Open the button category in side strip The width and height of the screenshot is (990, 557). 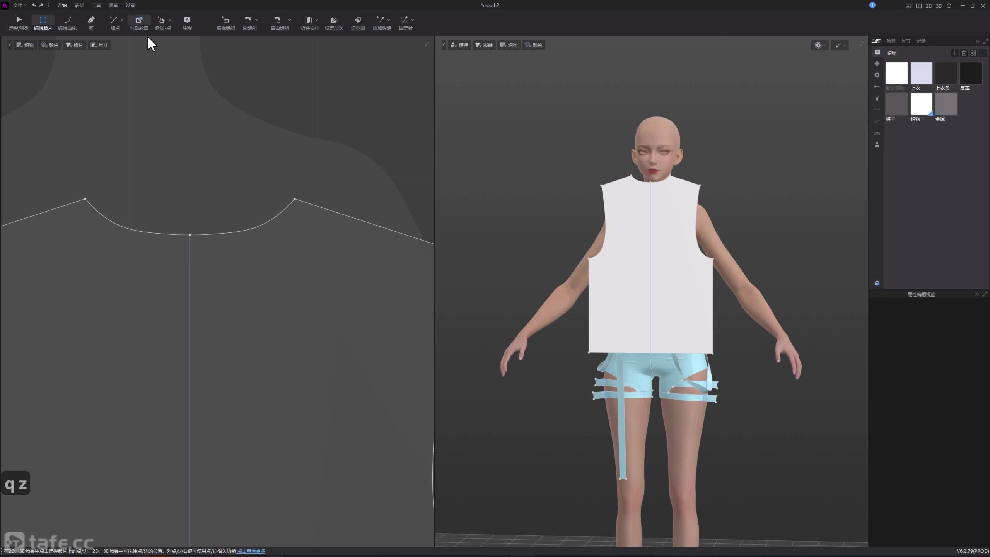pyautogui.click(x=877, y=75)
